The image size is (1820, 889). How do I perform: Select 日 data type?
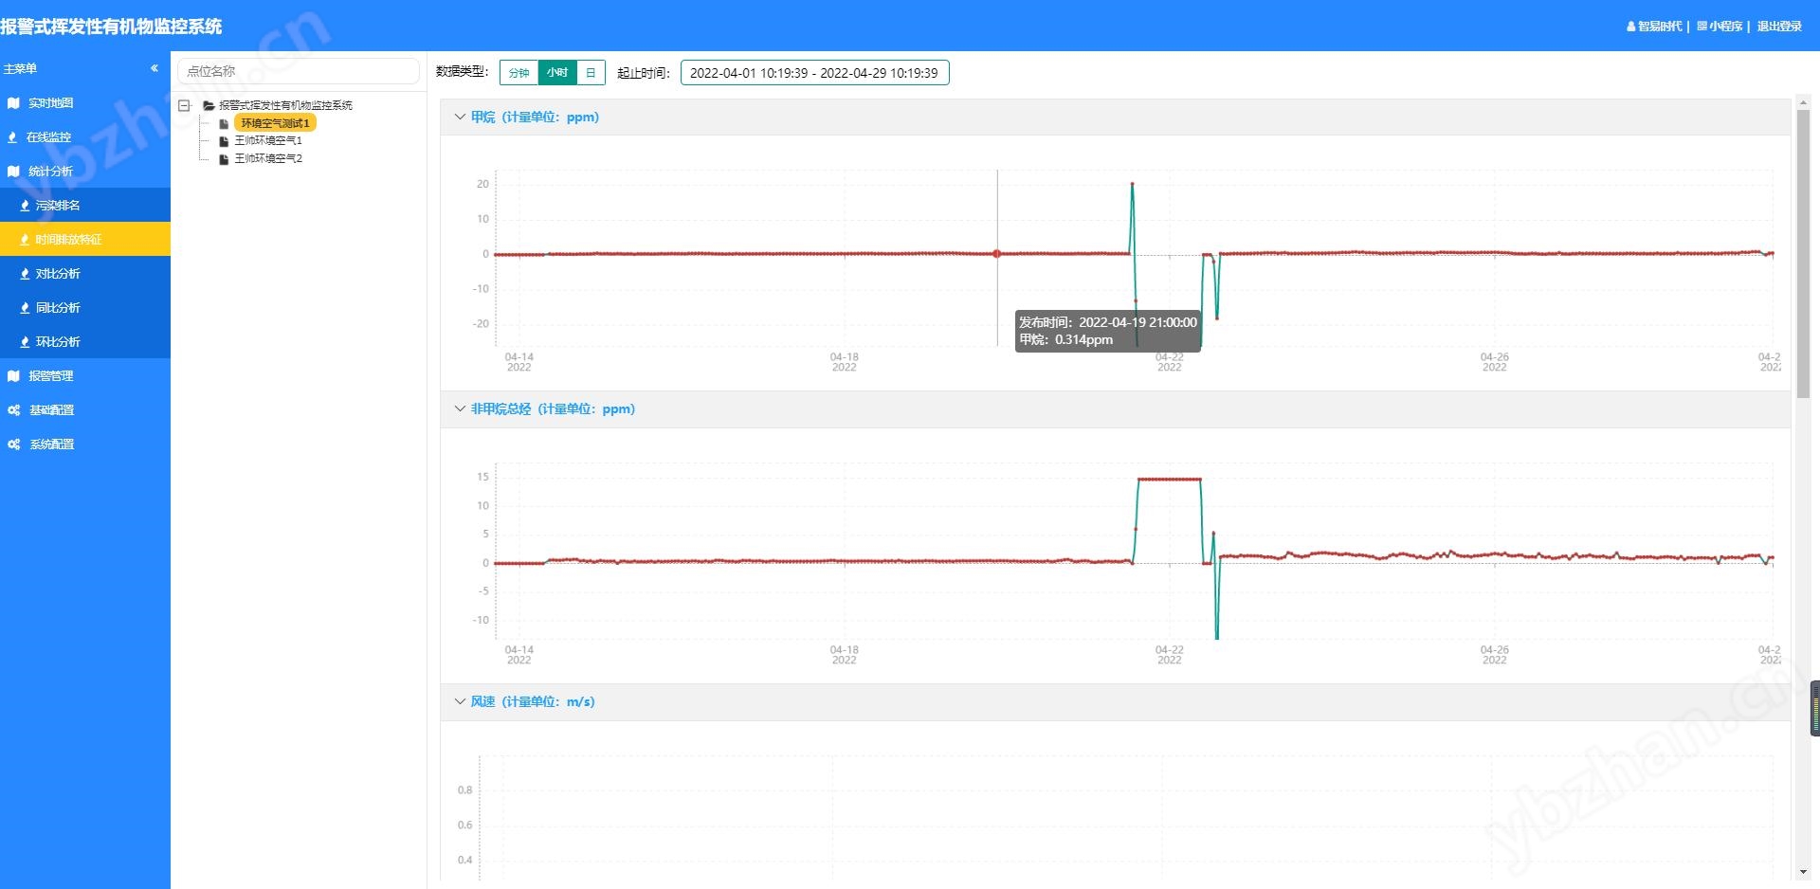[x=591, y=73]
